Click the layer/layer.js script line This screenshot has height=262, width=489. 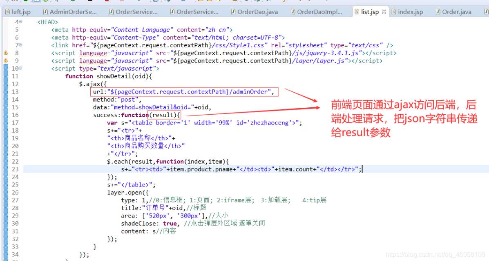coord(217,61)
